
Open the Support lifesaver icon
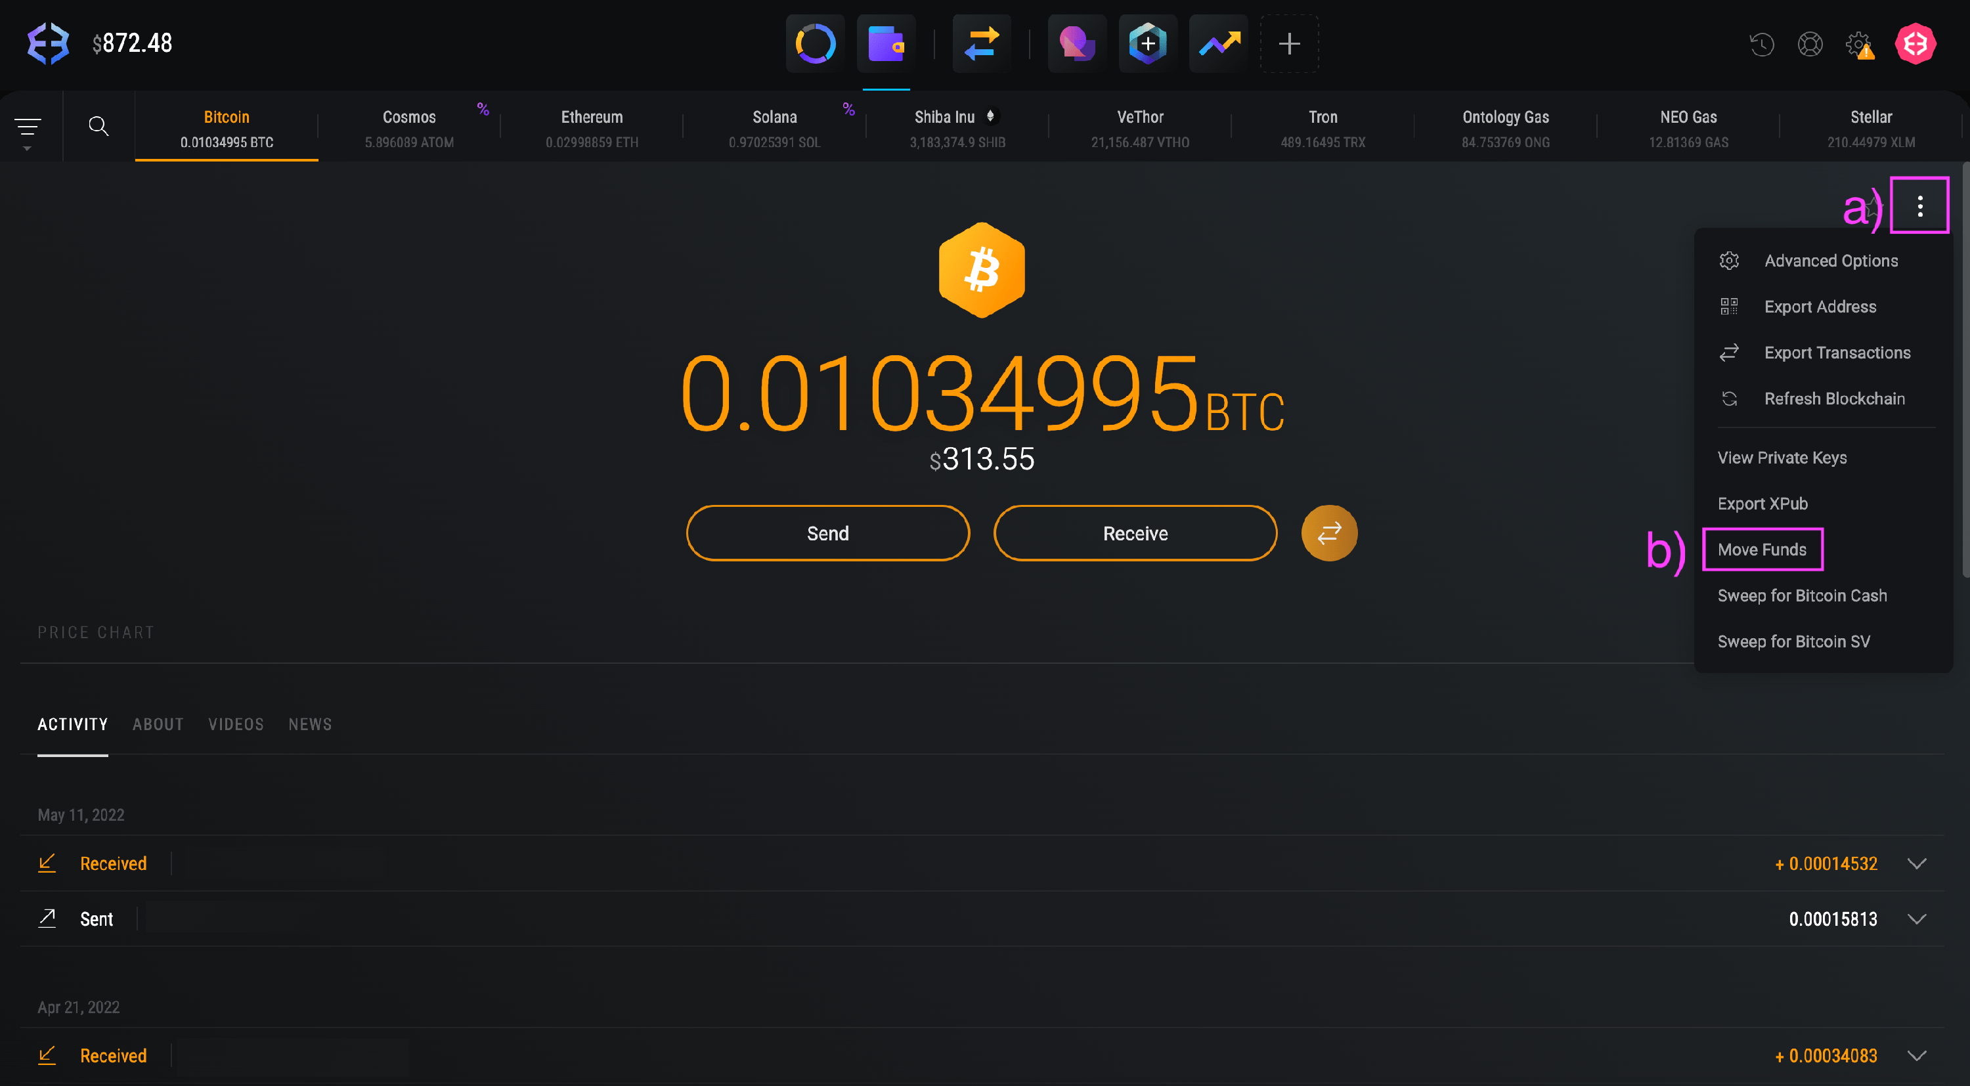[1810, 45]
